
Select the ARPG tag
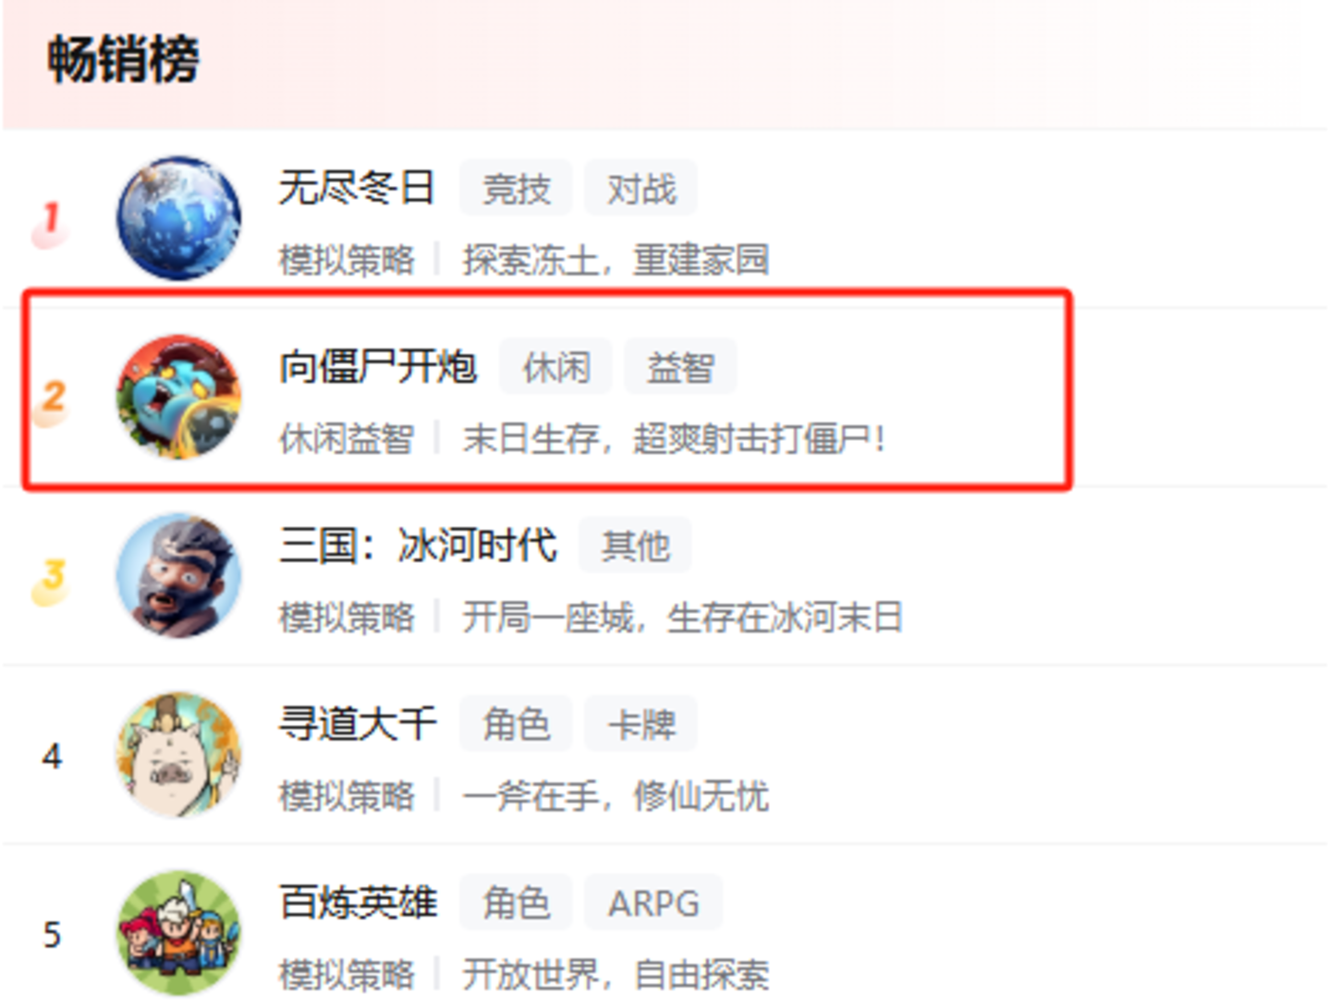tap(653, 903)
